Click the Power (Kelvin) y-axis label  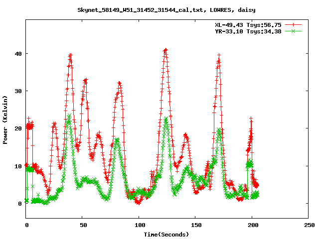coord(5,120)
